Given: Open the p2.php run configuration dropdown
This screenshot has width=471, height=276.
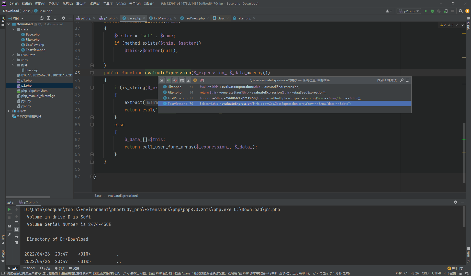Looking at the screenshot, I should pyautogui.click(x=409, y=11).
